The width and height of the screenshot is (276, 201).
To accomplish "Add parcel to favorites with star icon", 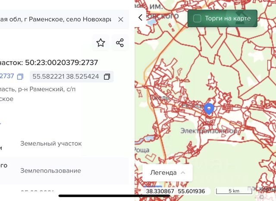I will click(100, 43).
